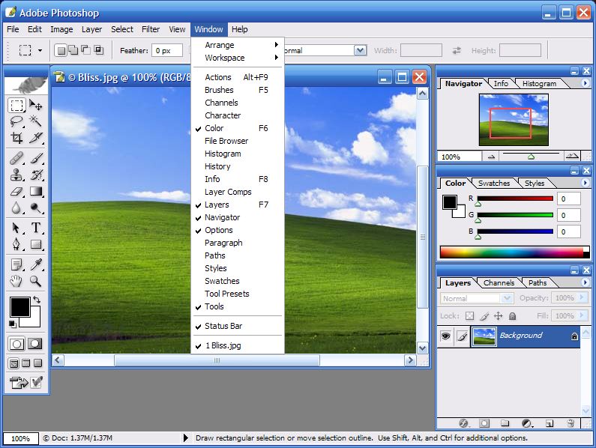Image resolution: width=596 pixels, height=448 pixels.
Task: Swap foreground and background colors
Action: pos(37,300)
